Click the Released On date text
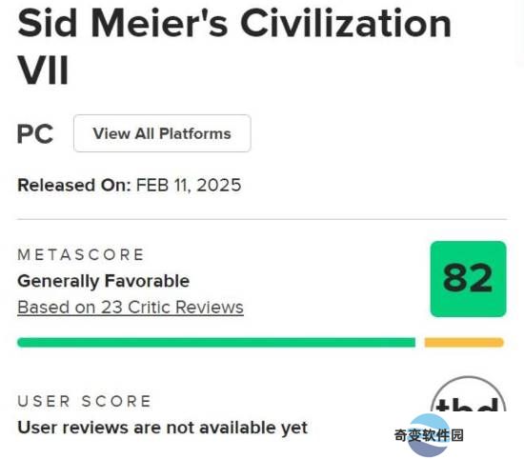This screenshot has width=524, height=459. [129, 185]
